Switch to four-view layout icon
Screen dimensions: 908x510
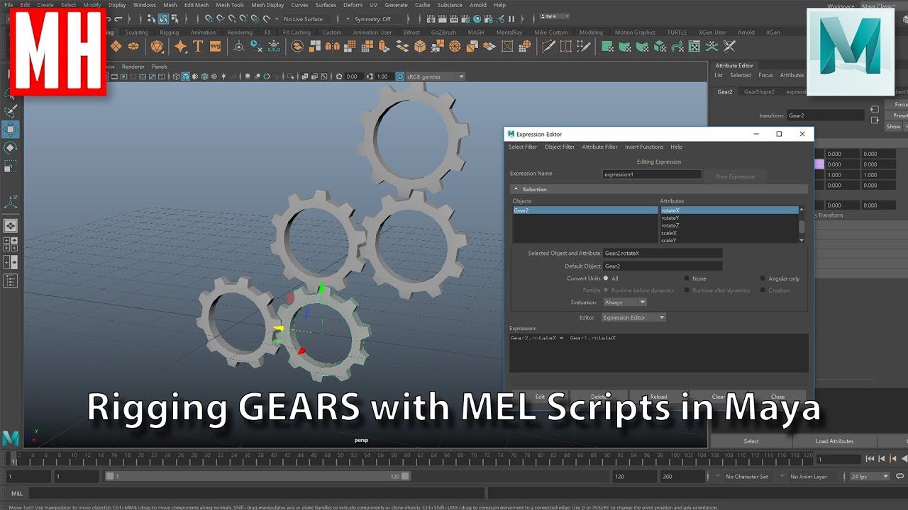(11, 244)
